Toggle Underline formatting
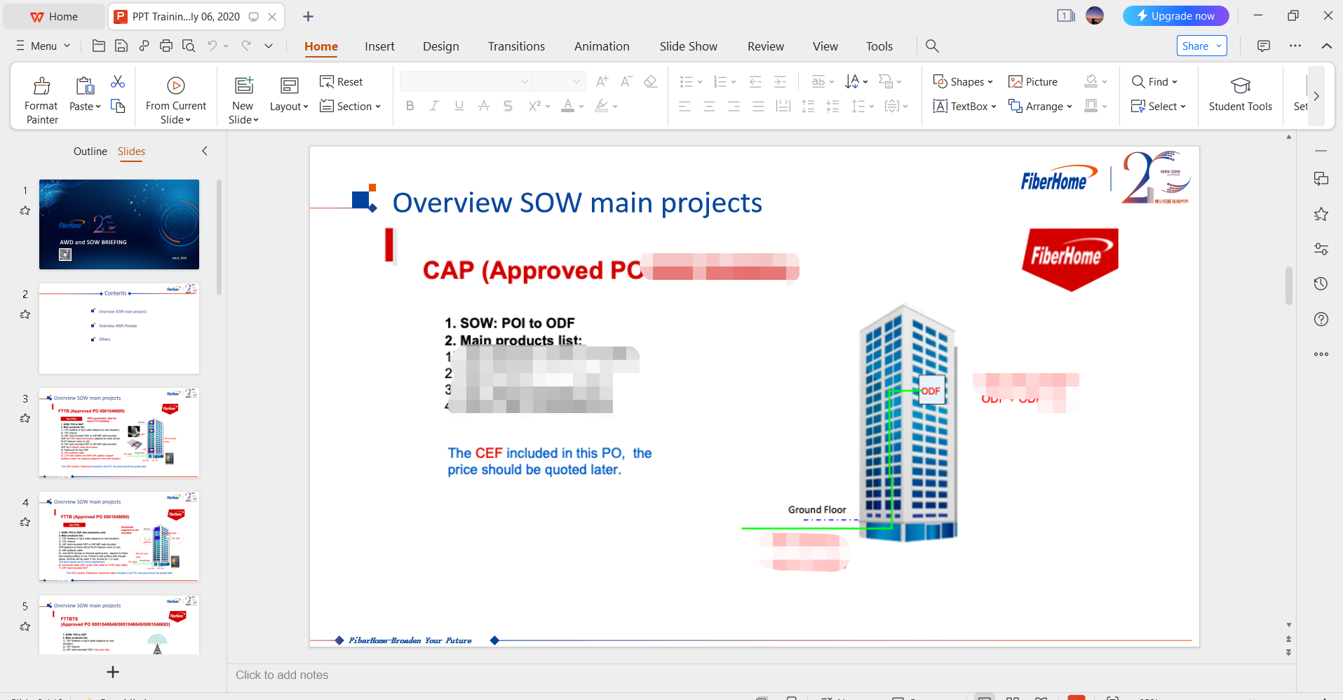The height and width of the screenshot is (700, 1343). point(459,106)
